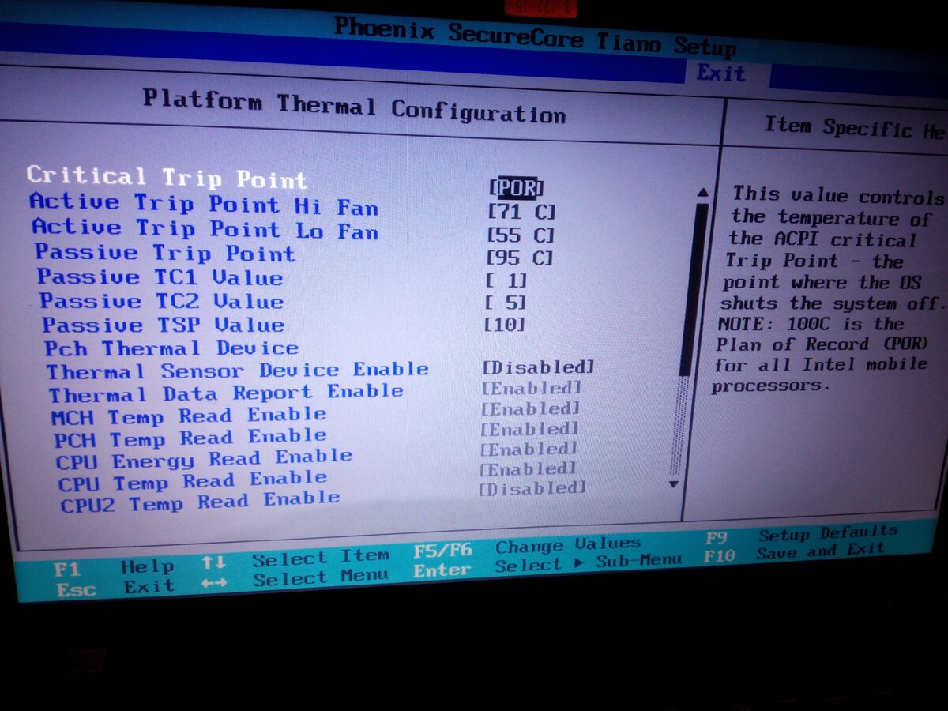Click F9 Setup Defaults
This screenshot has height=711, width=948.
tap(801, 535)
